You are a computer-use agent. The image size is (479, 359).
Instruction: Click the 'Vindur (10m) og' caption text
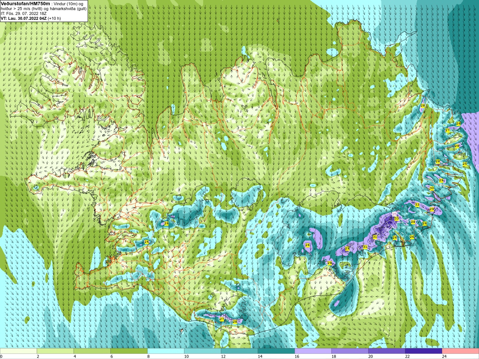pyautogui.click(x=68, y=3)
